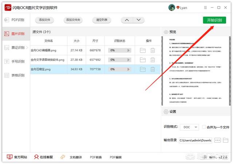Click the Lyan username text

pos(183,8)
